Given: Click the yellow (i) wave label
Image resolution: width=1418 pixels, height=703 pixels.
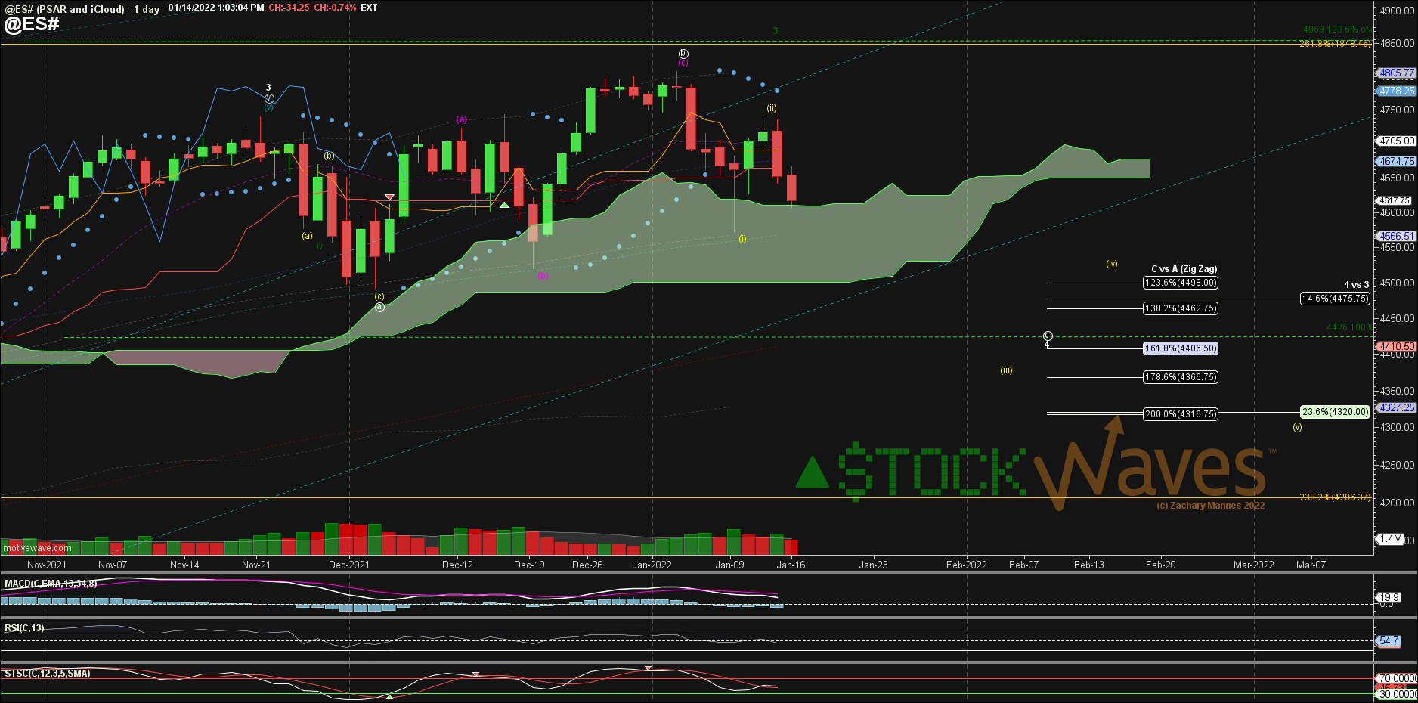Looking at the screenshot, I should 742,239.
